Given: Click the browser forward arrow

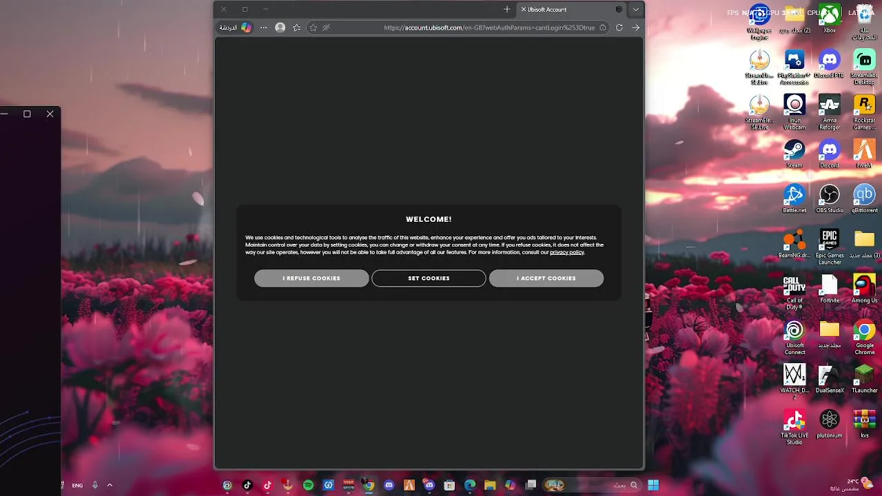Looking at the screenshot, I should [635, 28].
